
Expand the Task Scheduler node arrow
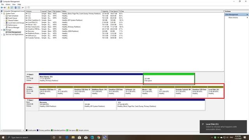pyautogui.click(x=4, y=16)
